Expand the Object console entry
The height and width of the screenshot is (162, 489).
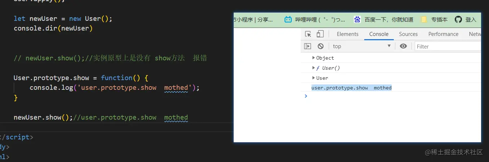(313, 58)
